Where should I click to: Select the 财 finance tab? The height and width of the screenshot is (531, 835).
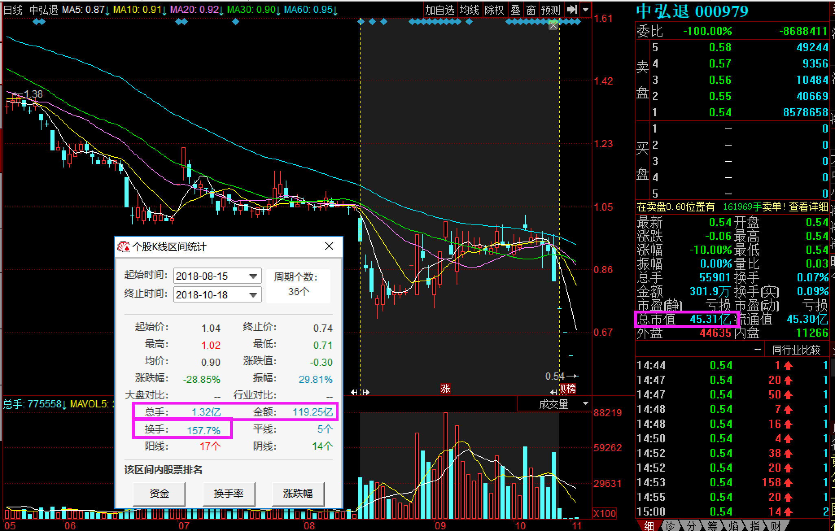776,525
